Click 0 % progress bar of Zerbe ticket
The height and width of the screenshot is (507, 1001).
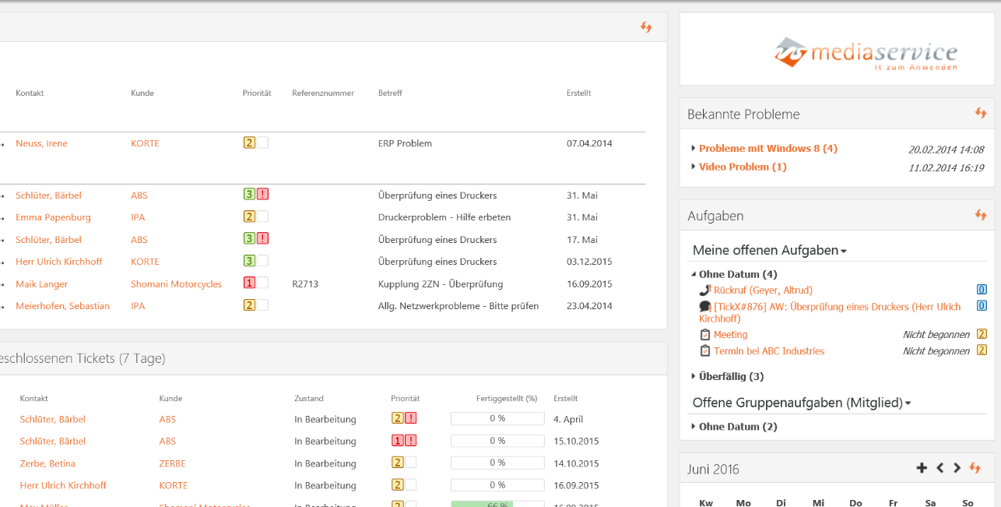497,463
